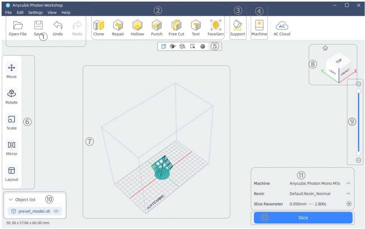The image size is (365, 229).
Task: Select the Mirror tool
Action: coord(11,148)
